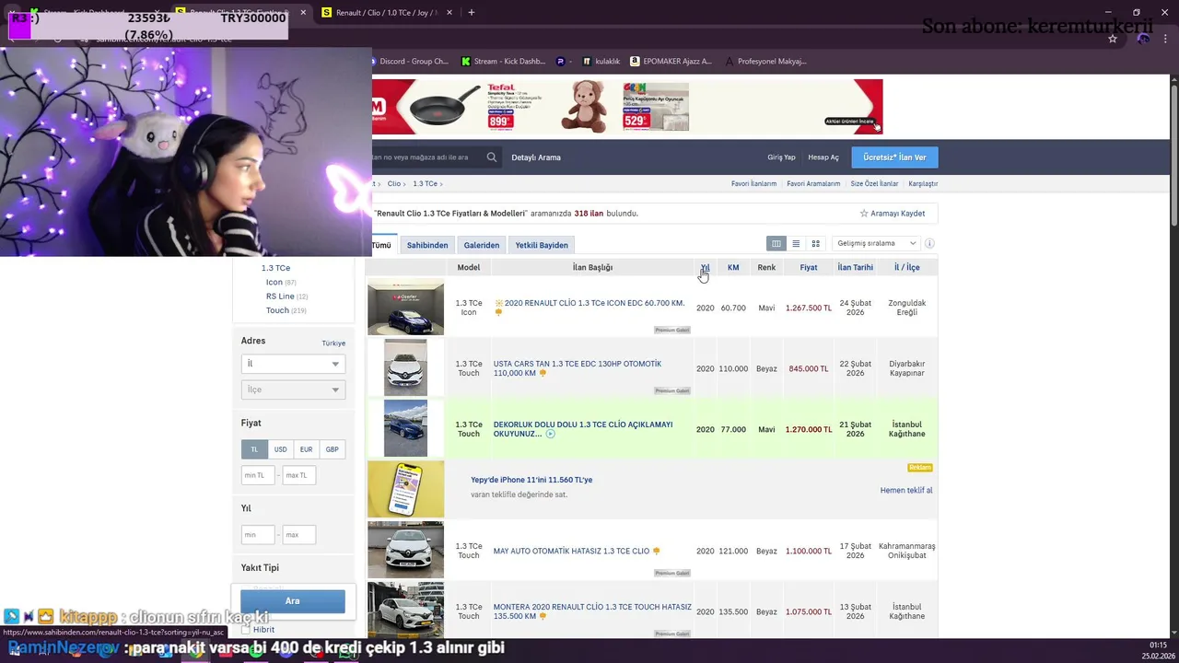Select Yetkili Bayiden tab
This screenshot has height=663, width=1179.
(x=542, y=246)
